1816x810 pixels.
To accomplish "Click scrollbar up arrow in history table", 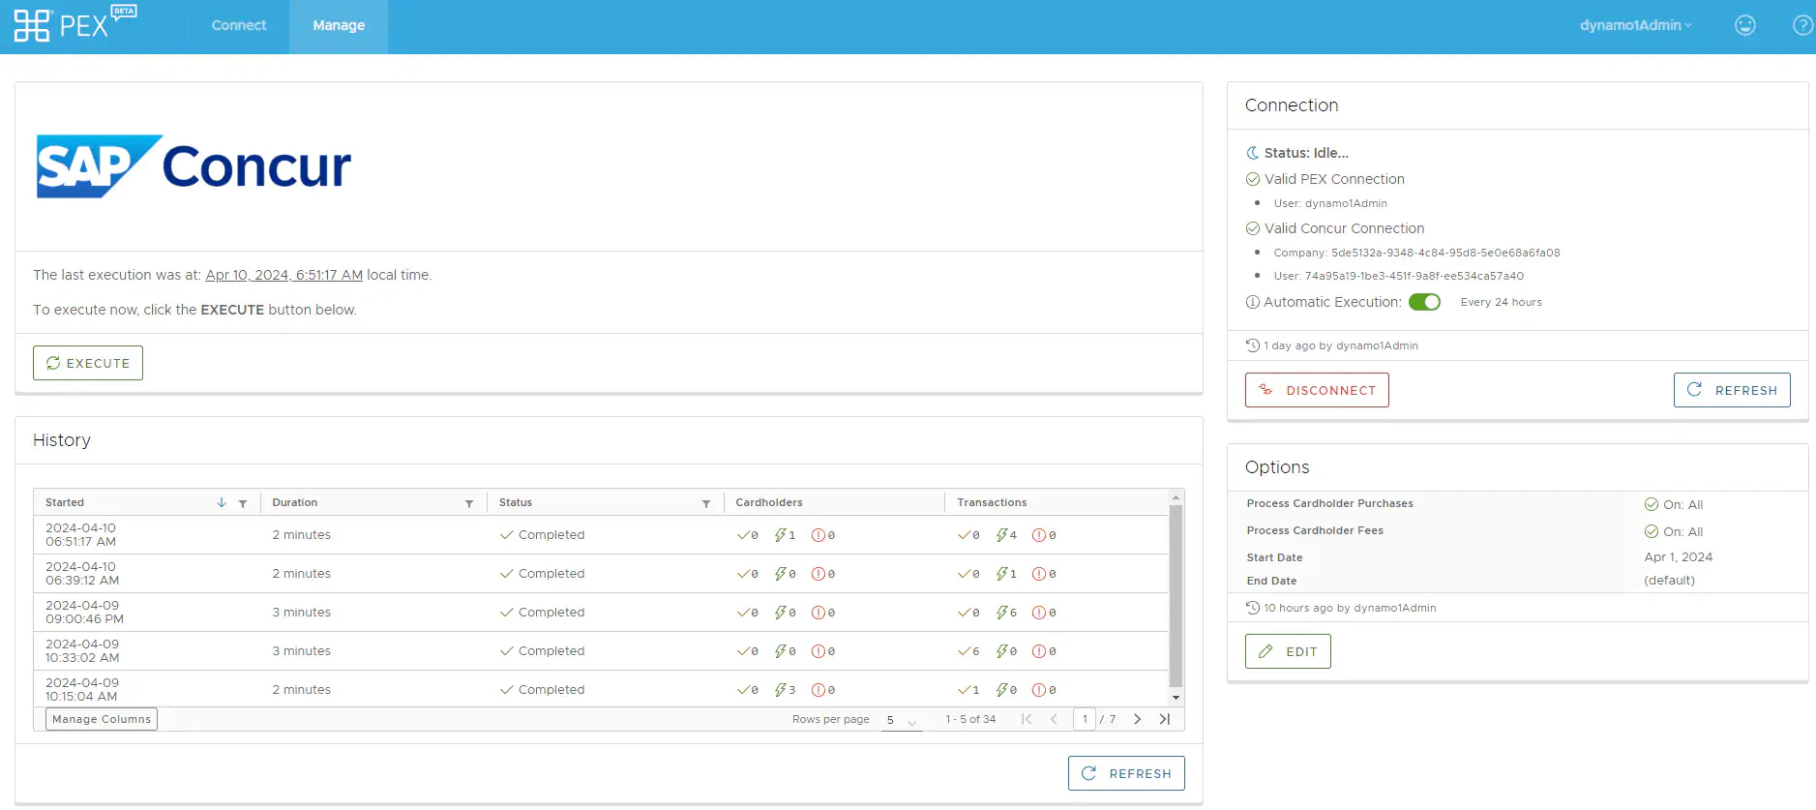I will click(x=1176, y=497).
